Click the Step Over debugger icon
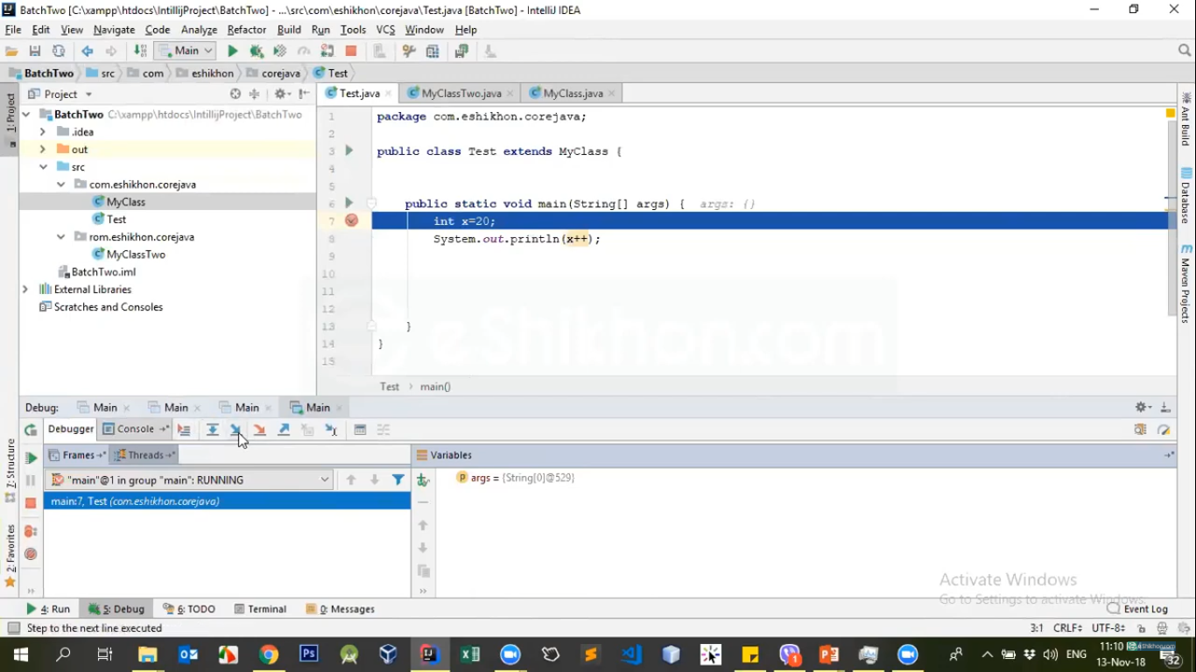Image resolution: width=1196 pixels, height=672 pixels. pyautogui.click(x=213, y=430)
